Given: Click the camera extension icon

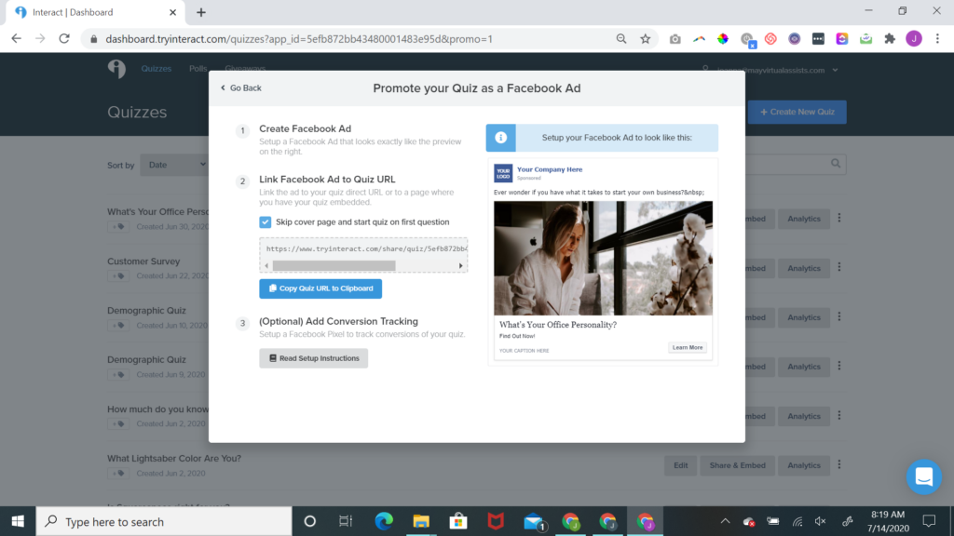Looking at the screenshot, I should point(675,39).
